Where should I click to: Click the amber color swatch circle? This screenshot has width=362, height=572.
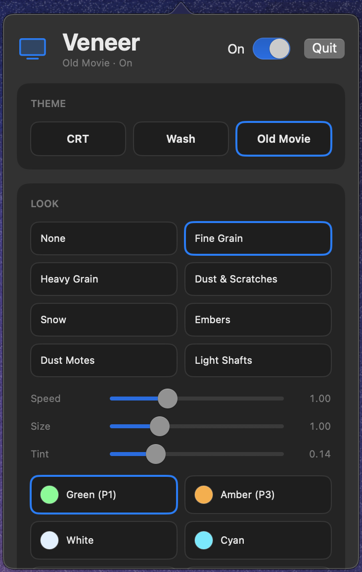[x=204, y=495]
